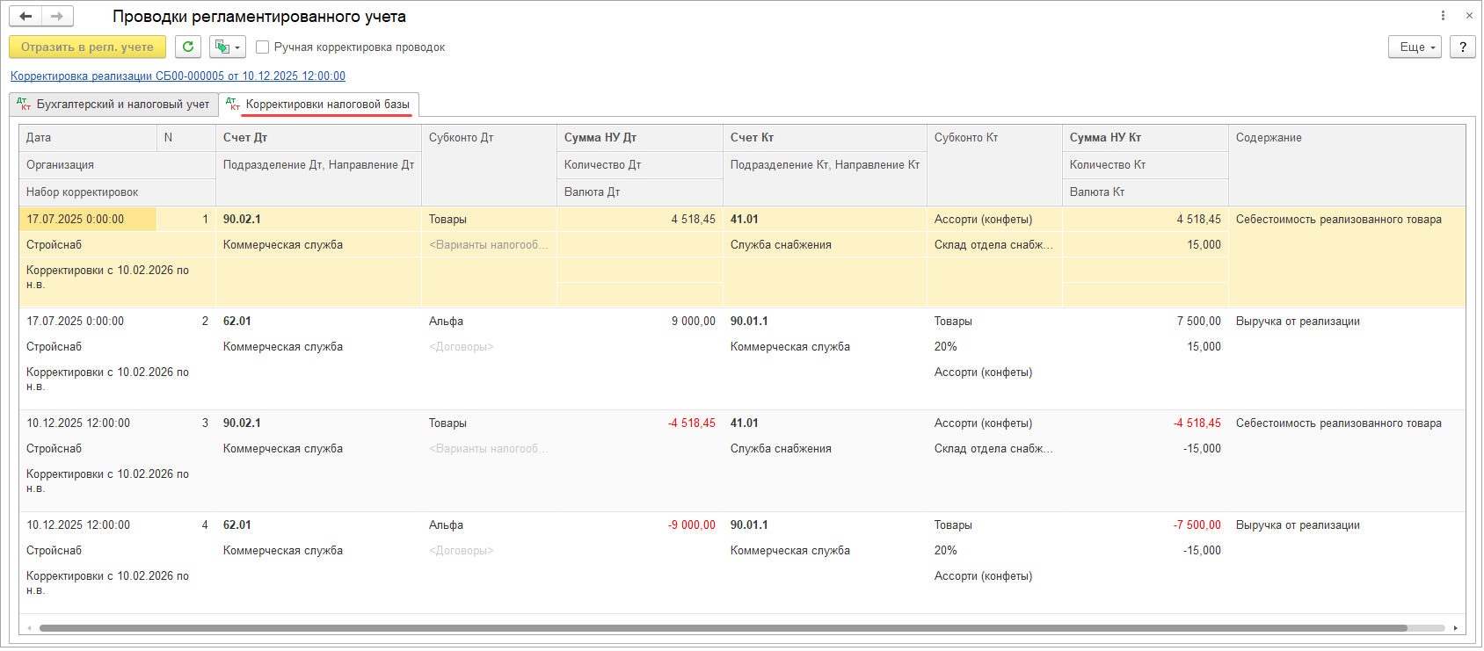Click the Счет Дт column header
This screenshot has width=1484, height=651.
[x=245, y=138]
